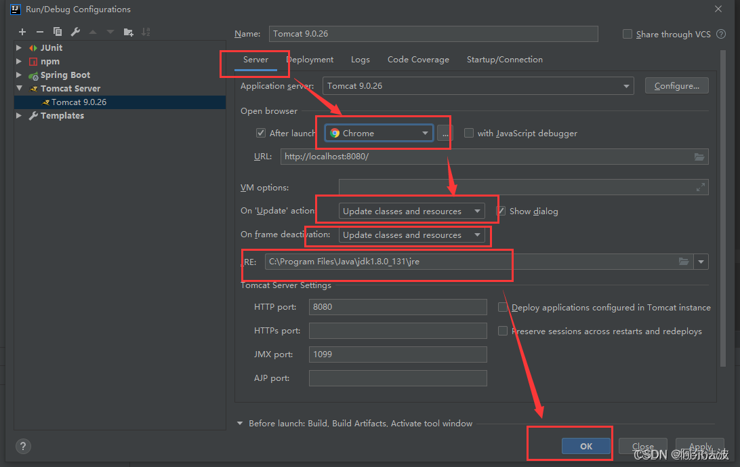Screen dimensions: 740x467
Task: Open the On 'Update' action dropdown
Action: pos(411,211)
